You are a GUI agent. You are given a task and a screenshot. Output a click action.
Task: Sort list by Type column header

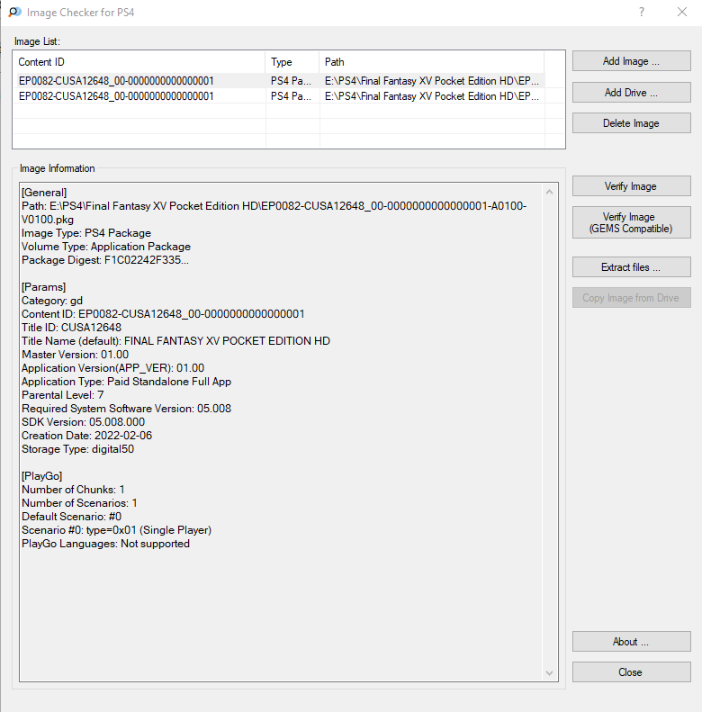pyautogui.click(x=292, y=62)
